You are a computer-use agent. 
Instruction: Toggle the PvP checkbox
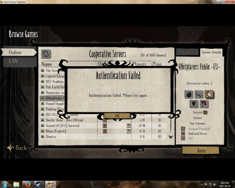[183, 138]
